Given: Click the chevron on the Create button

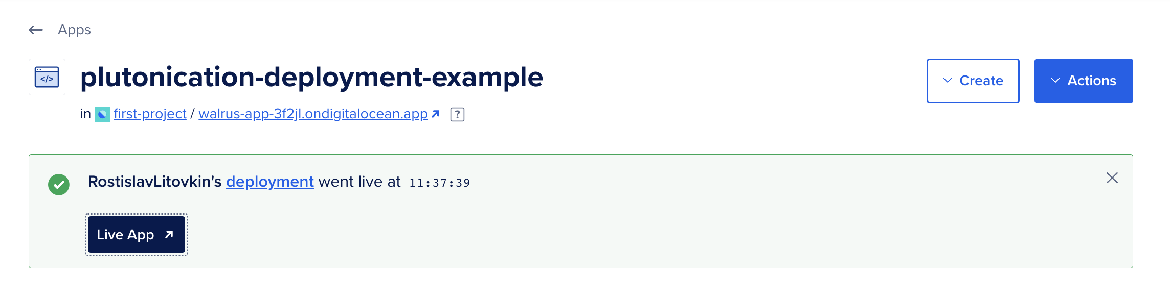Looking at the screenshot, I should click(x=948, y=81).
